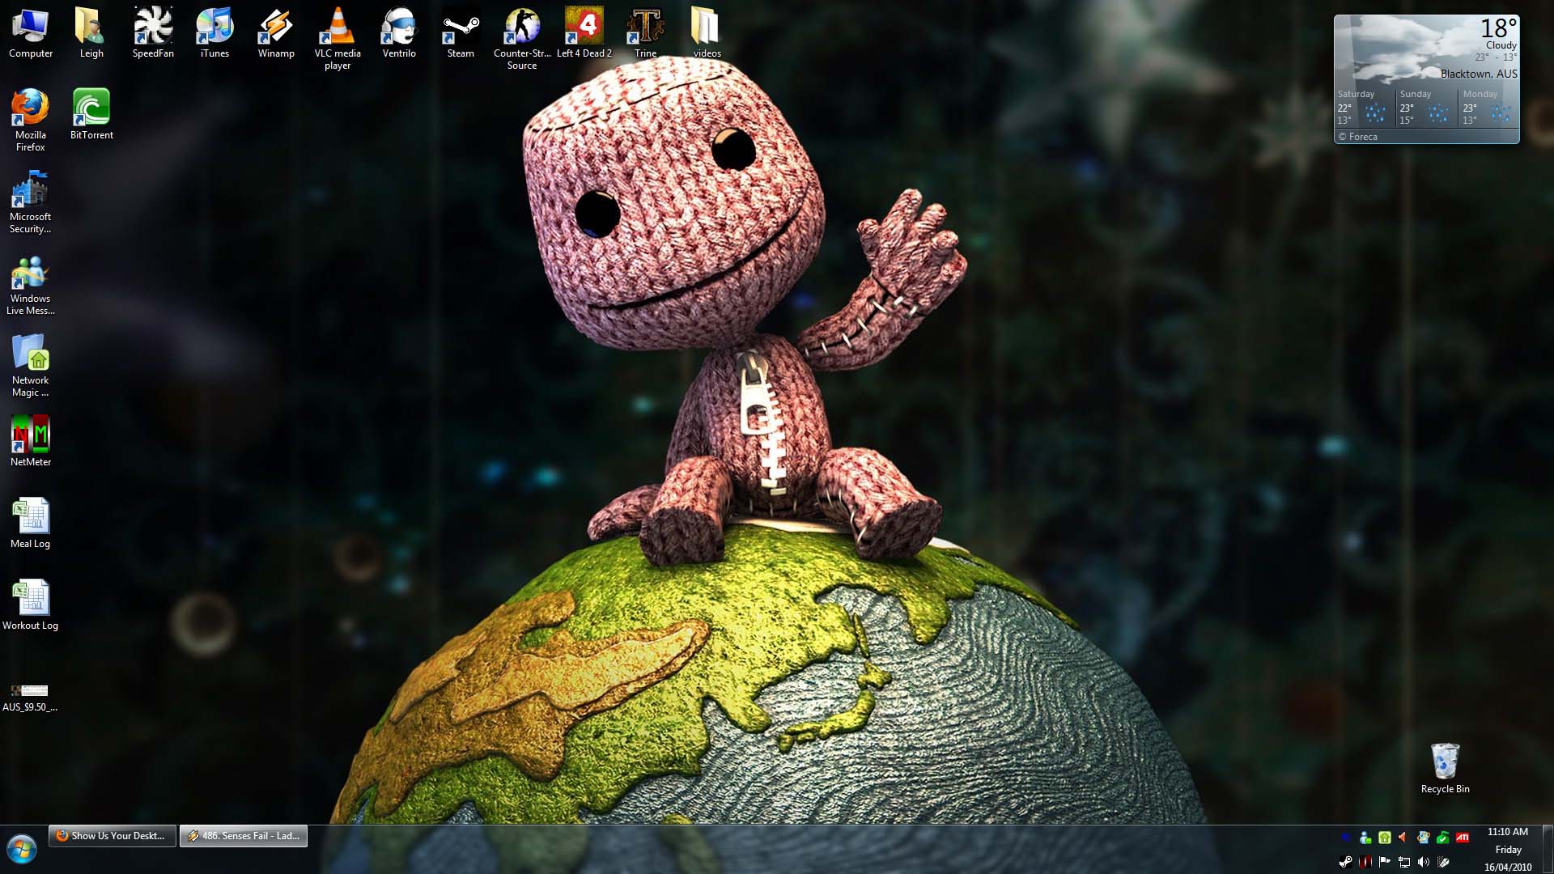
Task: Select the AUS_$9.50 image file
Action: pos(30,697)
